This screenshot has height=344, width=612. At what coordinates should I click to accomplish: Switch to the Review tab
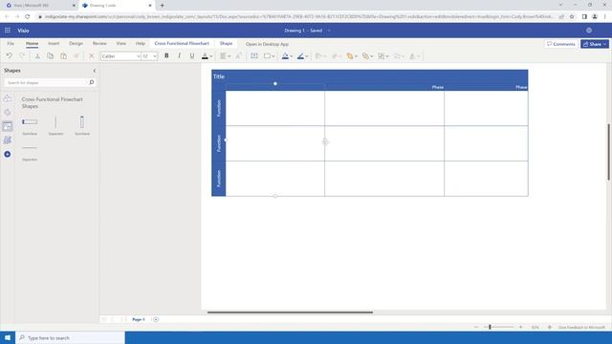(x=99, y=44)
